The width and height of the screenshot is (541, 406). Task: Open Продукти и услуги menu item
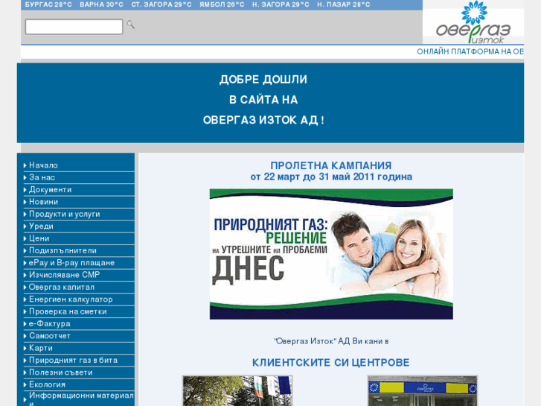(x=65, y=214)
